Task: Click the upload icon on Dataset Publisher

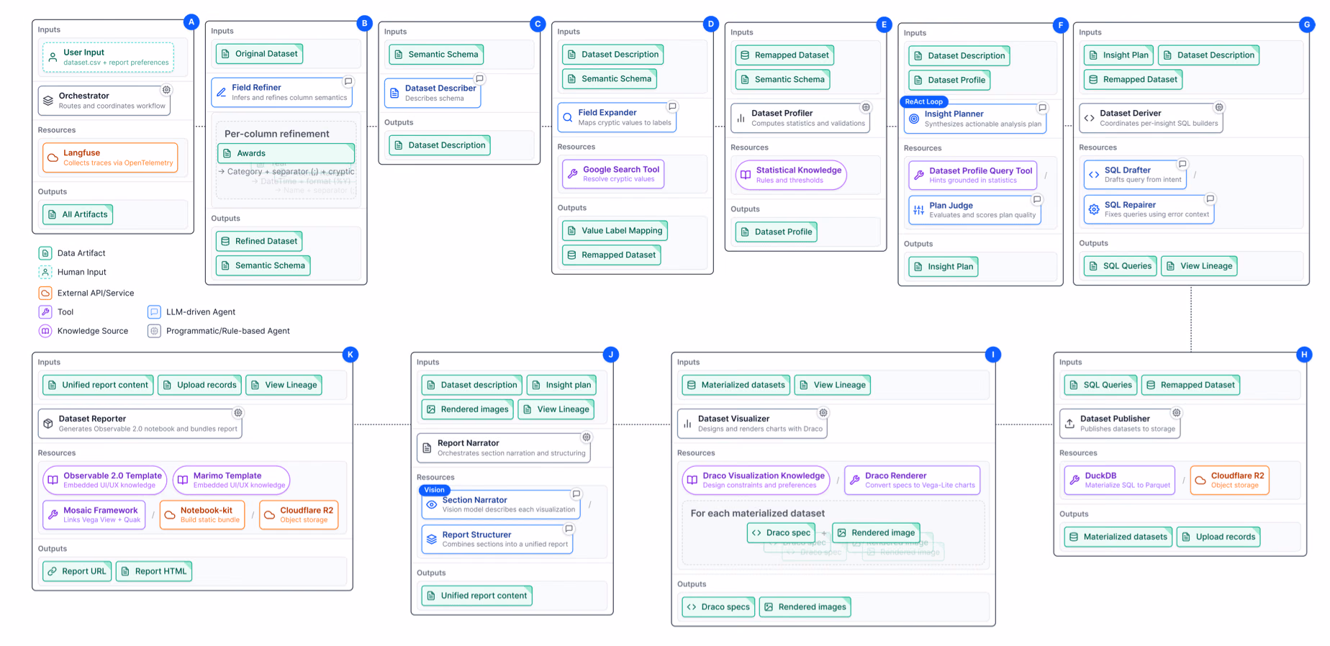Action: [1069, 424]
